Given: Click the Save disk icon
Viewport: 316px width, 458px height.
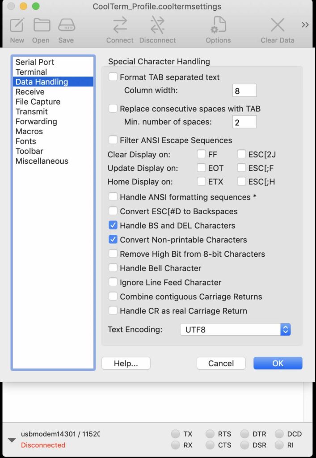Looking at the screenshot, I should point(66,25).
